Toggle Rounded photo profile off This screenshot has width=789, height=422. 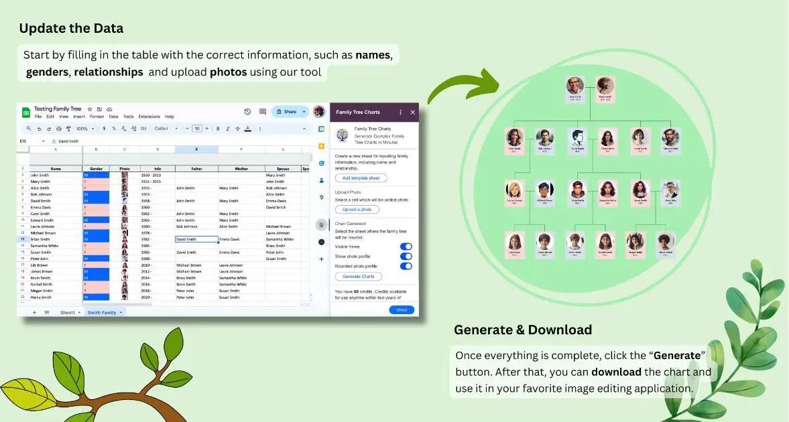(x=406, y=265)
